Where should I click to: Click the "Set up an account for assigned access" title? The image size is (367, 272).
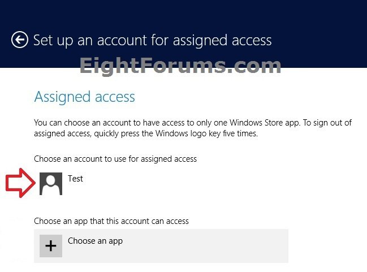pyautogui.click(x=152, y=40)
